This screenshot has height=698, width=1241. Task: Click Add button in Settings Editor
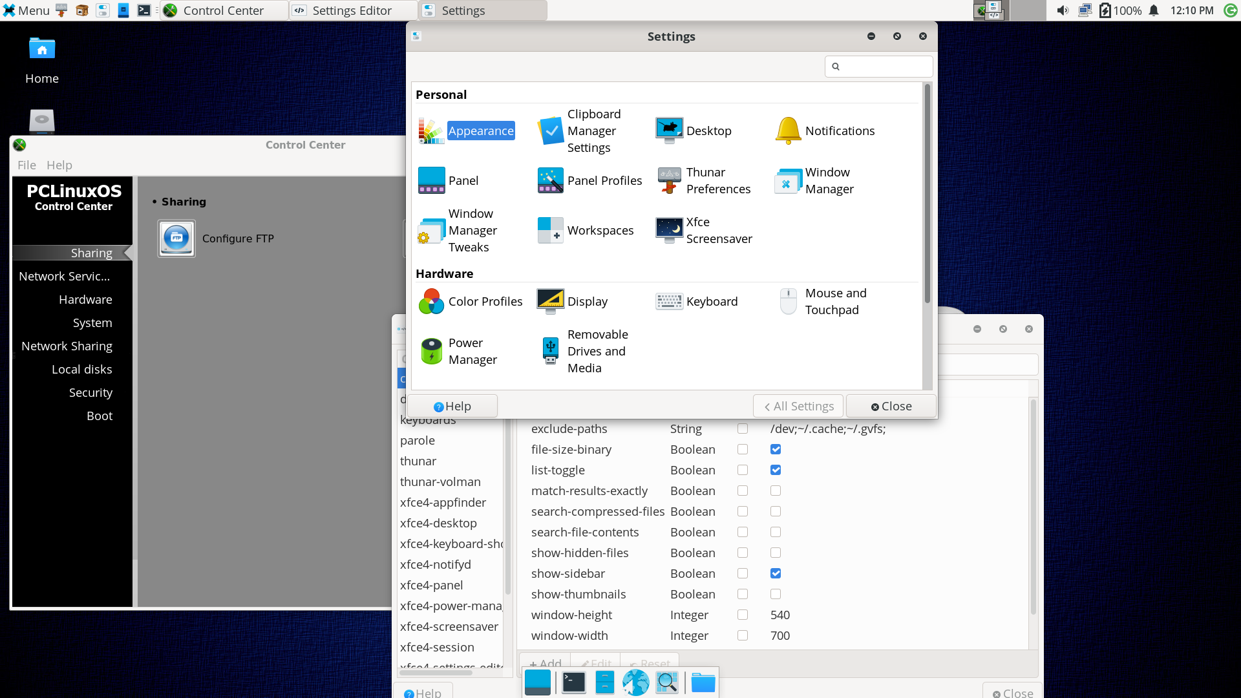[x=546, y=663]
